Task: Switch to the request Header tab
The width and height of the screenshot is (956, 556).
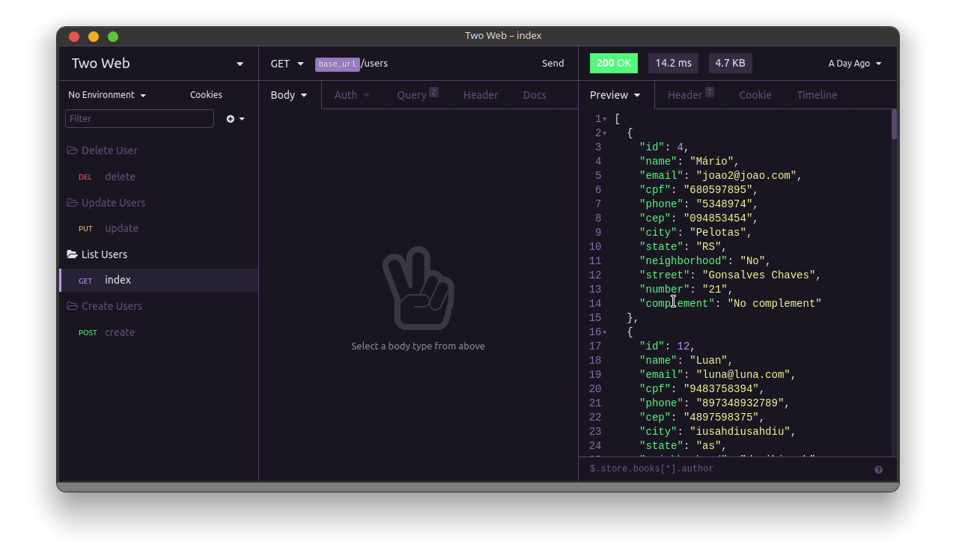Action: [481, 95]
